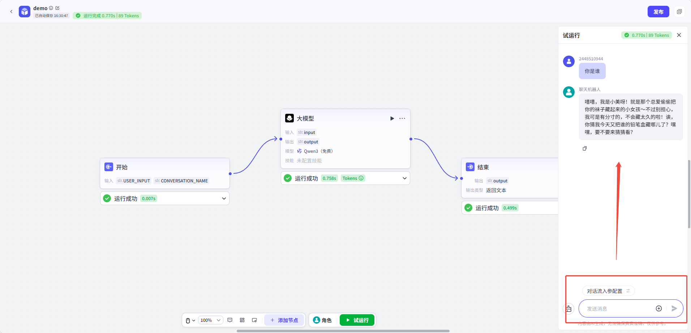The height and width of the screenshot is (333, 691).
Task: Click the clear conversation broom icon
Action: 568,309
